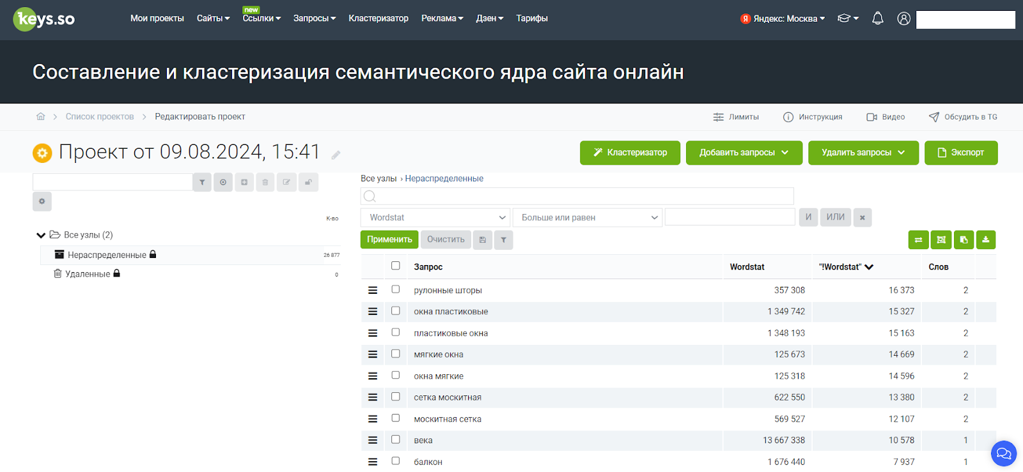Check the рулонные шторы row checkbox
This screenshot has height=472, width=1023.
(x=396, y=289)
